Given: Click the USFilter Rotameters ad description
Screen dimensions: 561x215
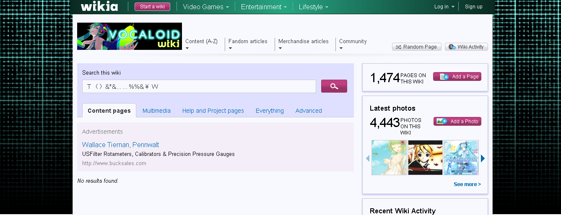Looking at the screenshot, I should [158, 154].
